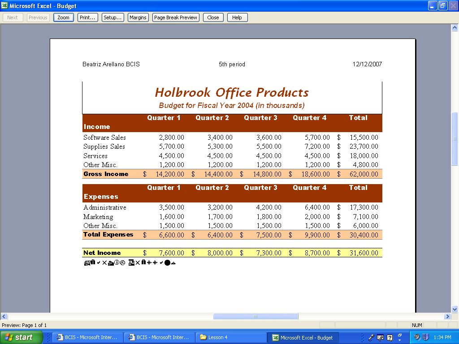Open the Print dialog

point(87,17)
